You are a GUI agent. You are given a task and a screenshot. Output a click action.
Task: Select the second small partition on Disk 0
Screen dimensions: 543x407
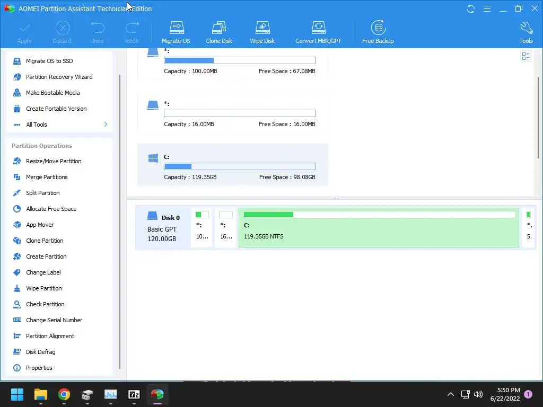[226, 228]
